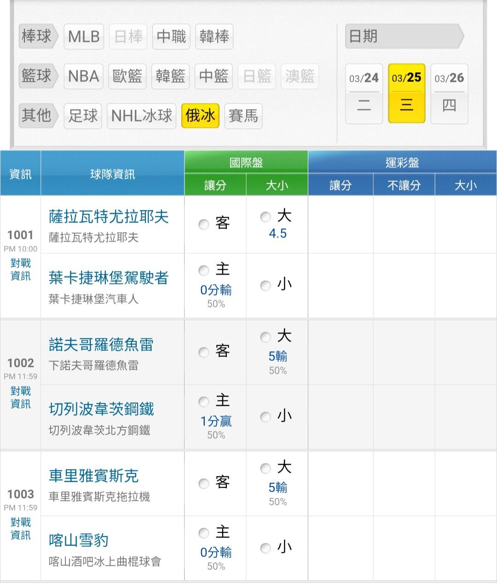Open 對戰資訊 link for game 1001
The image size is (497, 585).
click(x=21, y=270)
